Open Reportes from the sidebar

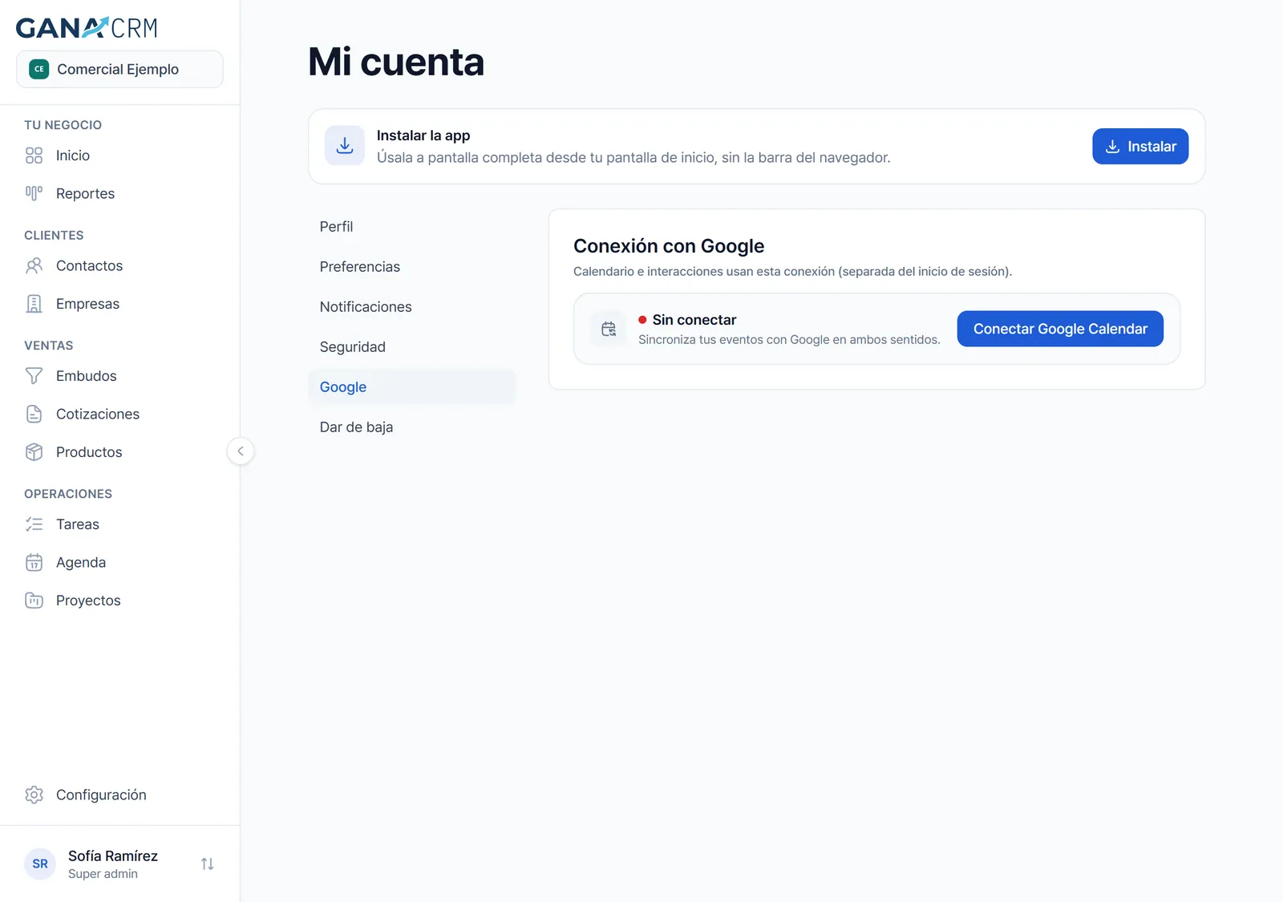[x=119, y=193]
